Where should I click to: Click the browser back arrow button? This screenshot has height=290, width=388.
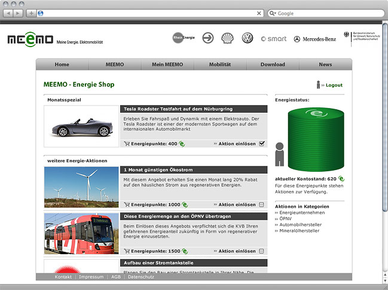click(x=10, y=13)
